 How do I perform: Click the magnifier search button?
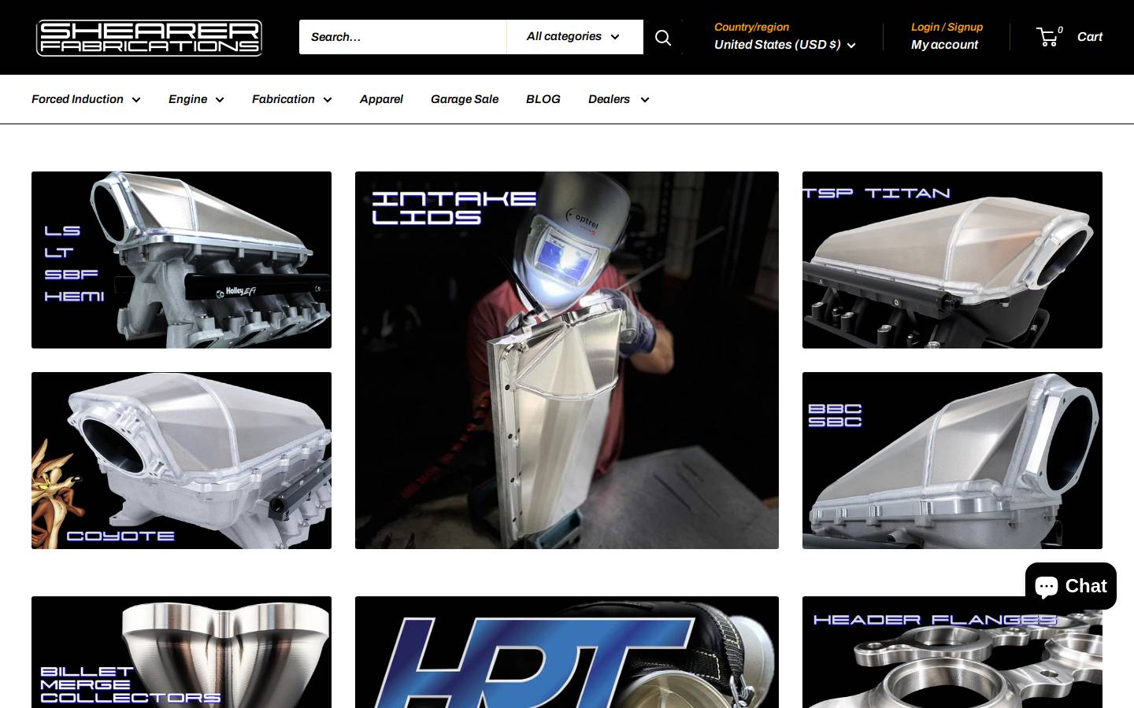(x=663, y=37)
